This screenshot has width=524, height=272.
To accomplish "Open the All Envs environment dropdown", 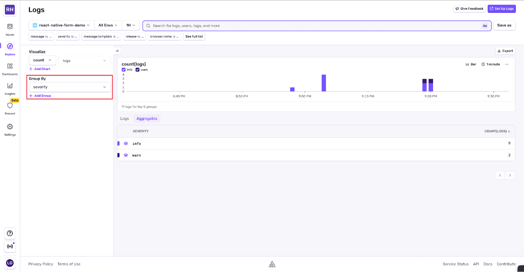I will click(108, 25).
